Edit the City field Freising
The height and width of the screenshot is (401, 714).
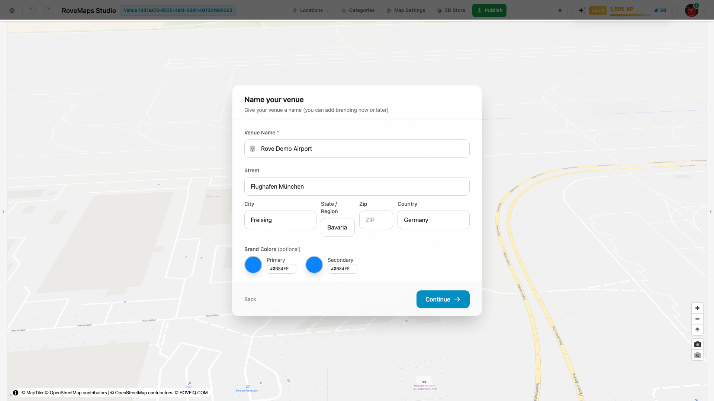click(280, 220)
